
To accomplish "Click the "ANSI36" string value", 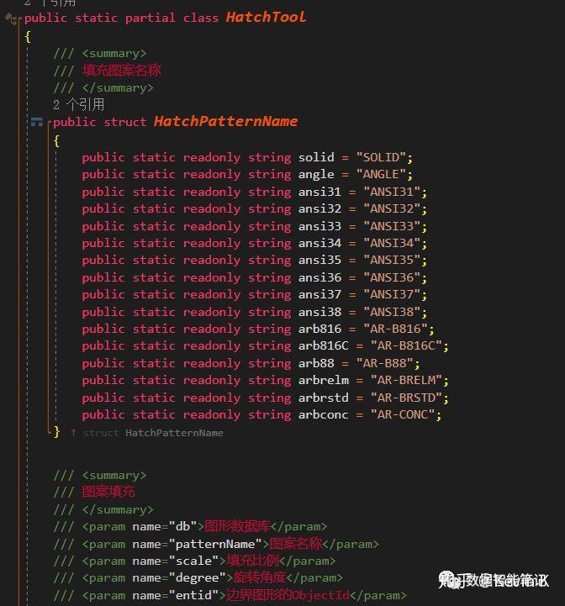I will tap(392, 277).
